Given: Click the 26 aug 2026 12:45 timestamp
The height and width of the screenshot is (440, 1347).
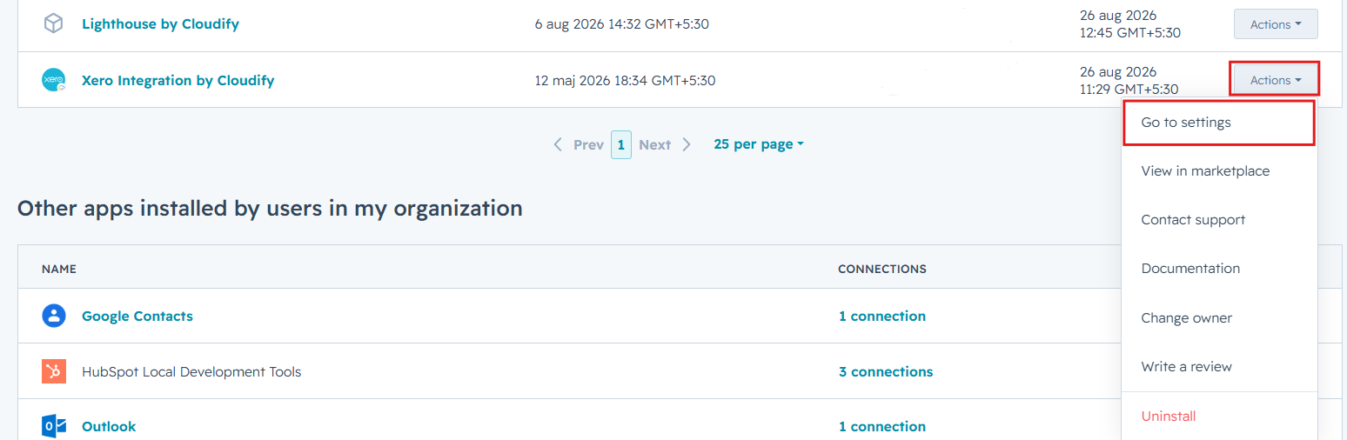Looking at the screenshot, I should tap(1130, 24).
